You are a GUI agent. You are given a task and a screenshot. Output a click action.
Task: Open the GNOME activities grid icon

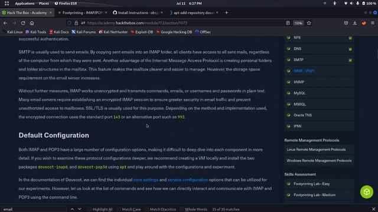point(6,4)
